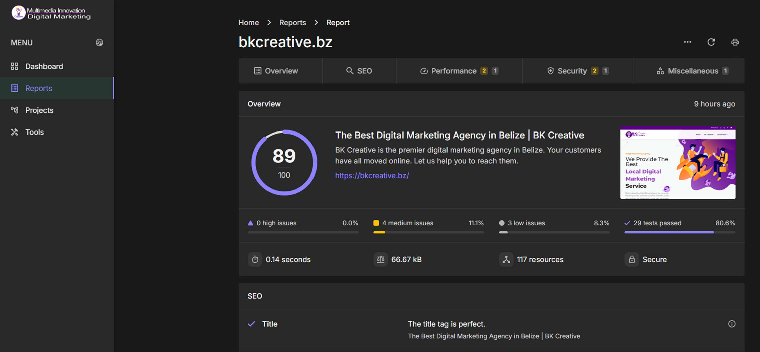Click the Secure padlock icon
760x352 pixels.
click(x=632, y=259)
